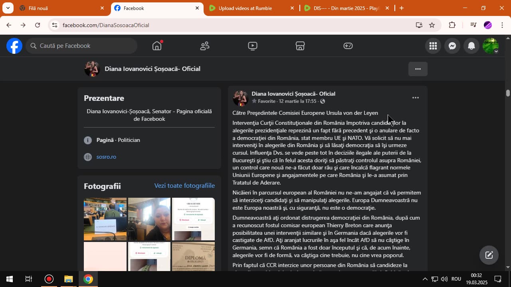Image resolution: width=511 pixels, height=287 pixels.
Task: Open Marketplace icon in Facebook nav
Action: point(300,46)
